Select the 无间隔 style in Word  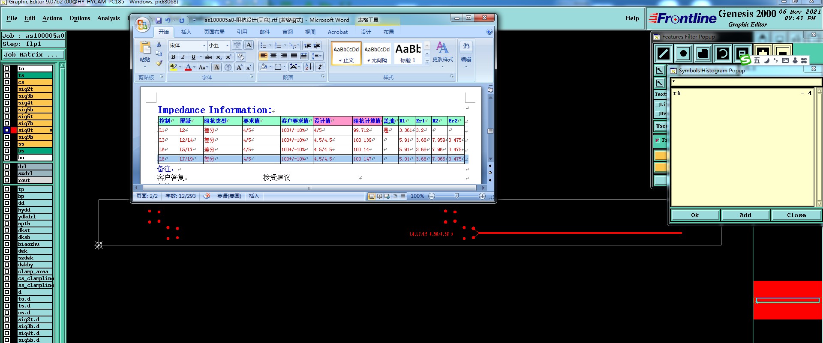pyautogui.click(x=377, y=53)
